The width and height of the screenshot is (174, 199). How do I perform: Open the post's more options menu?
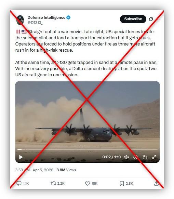(158, 19)
